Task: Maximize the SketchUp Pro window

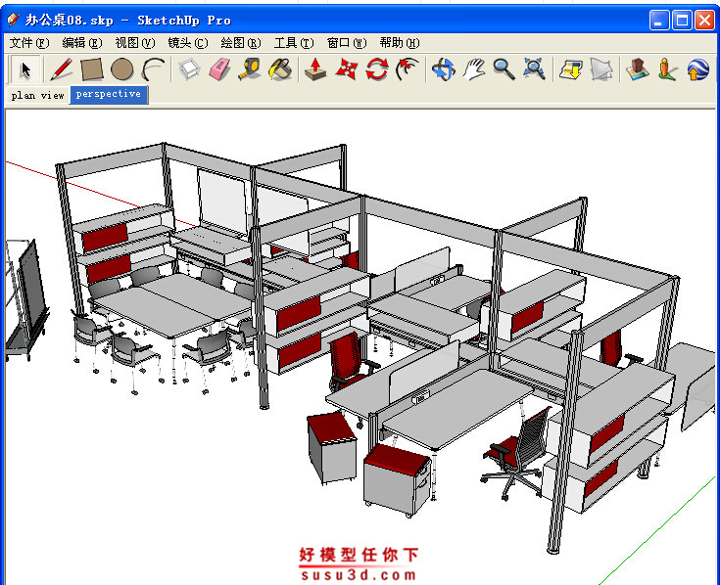Action: pos(682,21)
